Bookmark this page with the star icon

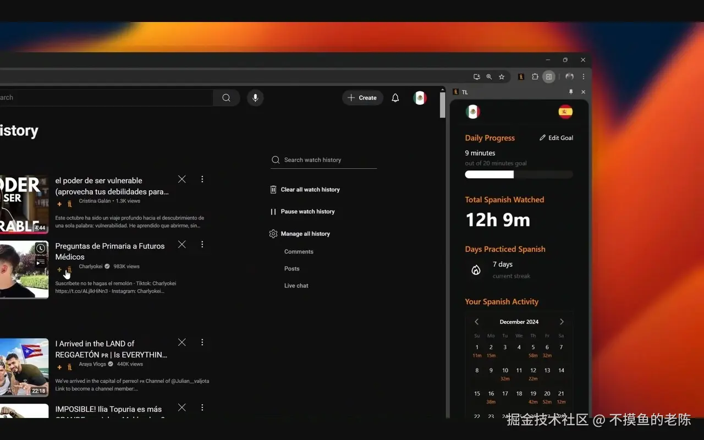[x=502, y=77]
